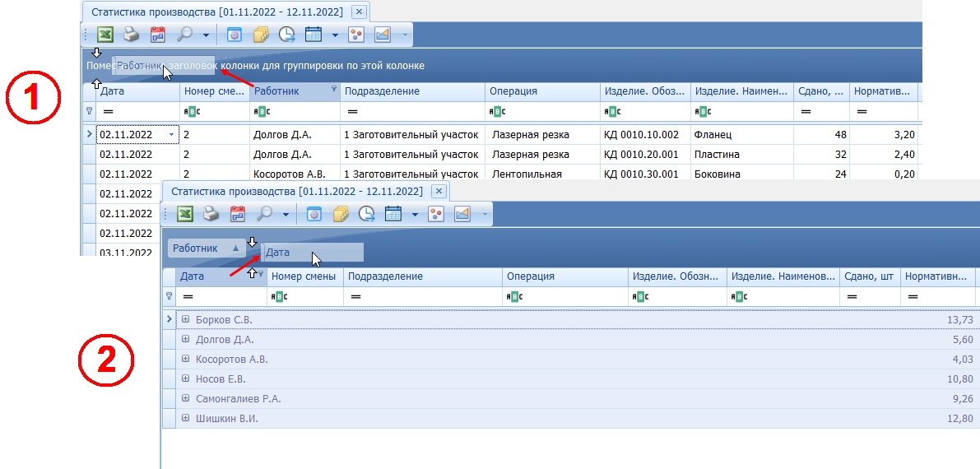Click the clock with arrow icon in lower toolbar

click(x=367, y=215)
